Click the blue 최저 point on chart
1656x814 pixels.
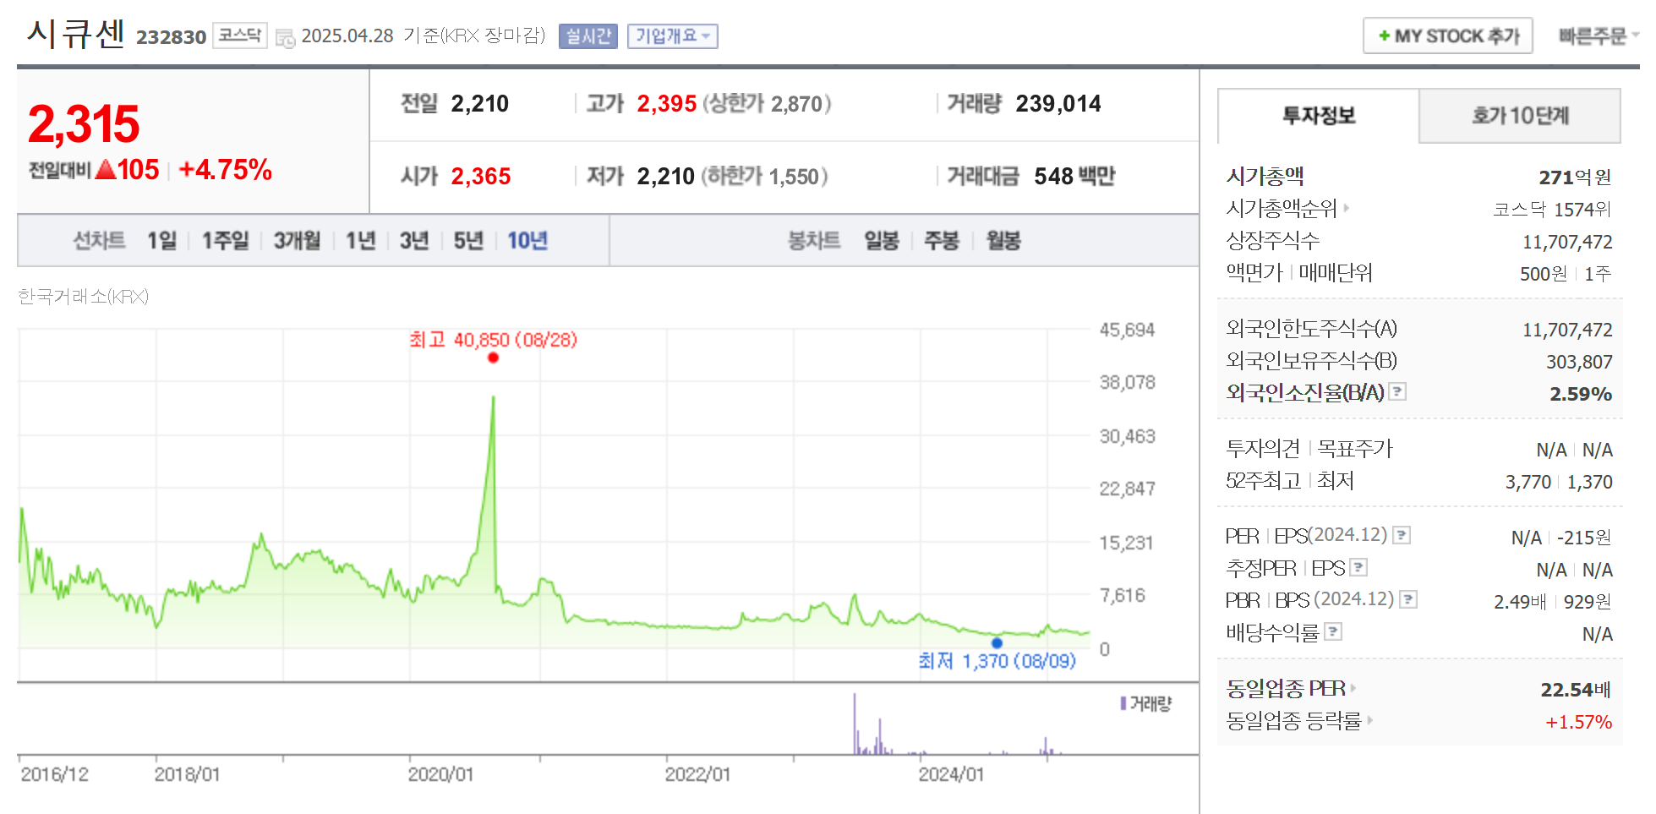(997, 643)
